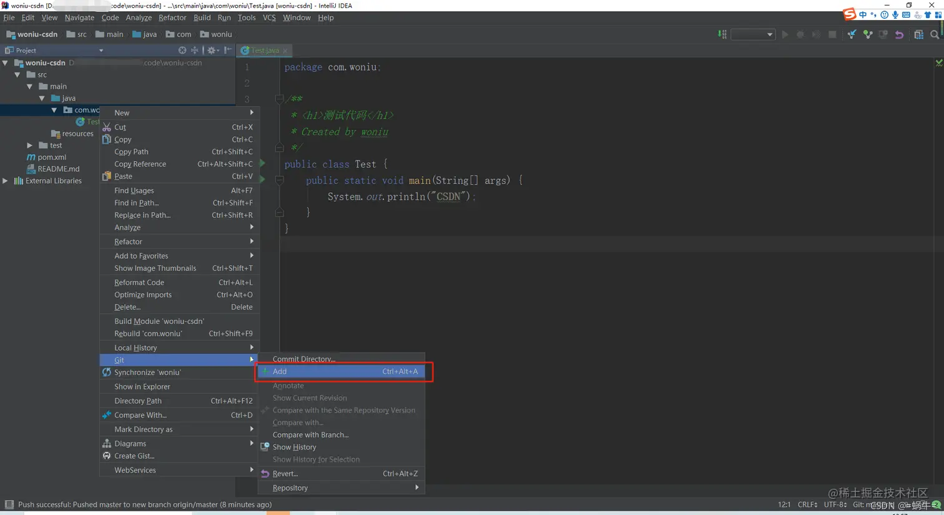Click the purple Revert arrow in the toolbar

899,34
